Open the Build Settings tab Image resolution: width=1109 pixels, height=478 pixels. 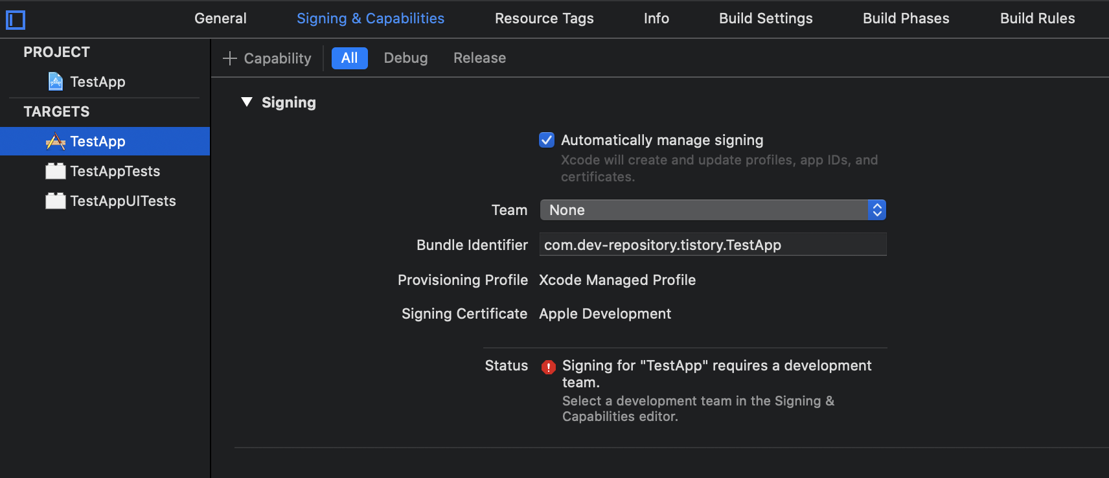tap(766, 18)
